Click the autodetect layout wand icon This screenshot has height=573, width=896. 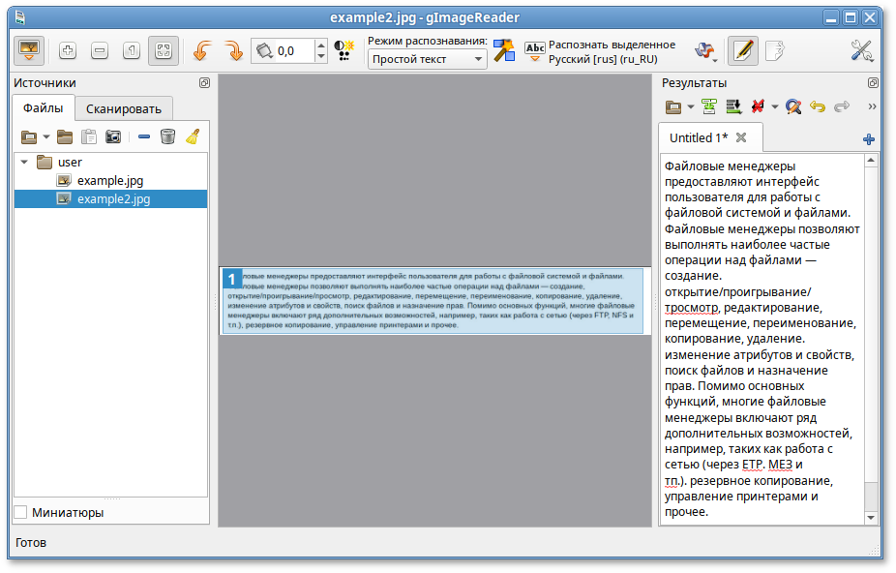[x=504, y=51]
